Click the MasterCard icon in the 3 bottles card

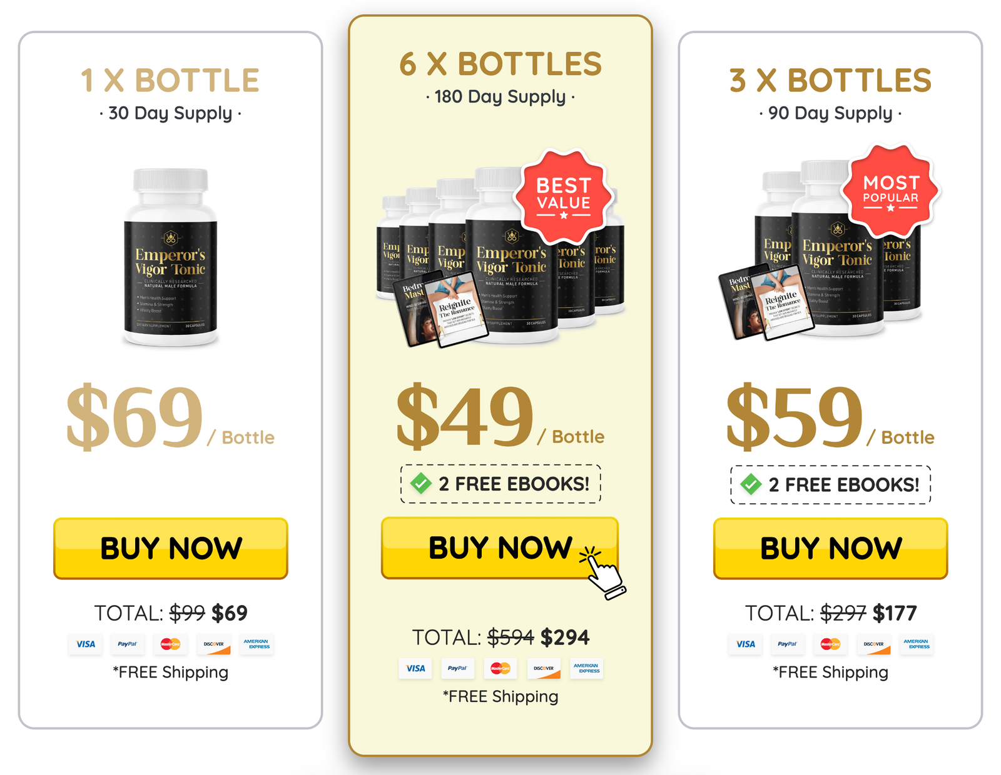pos(830,644)
